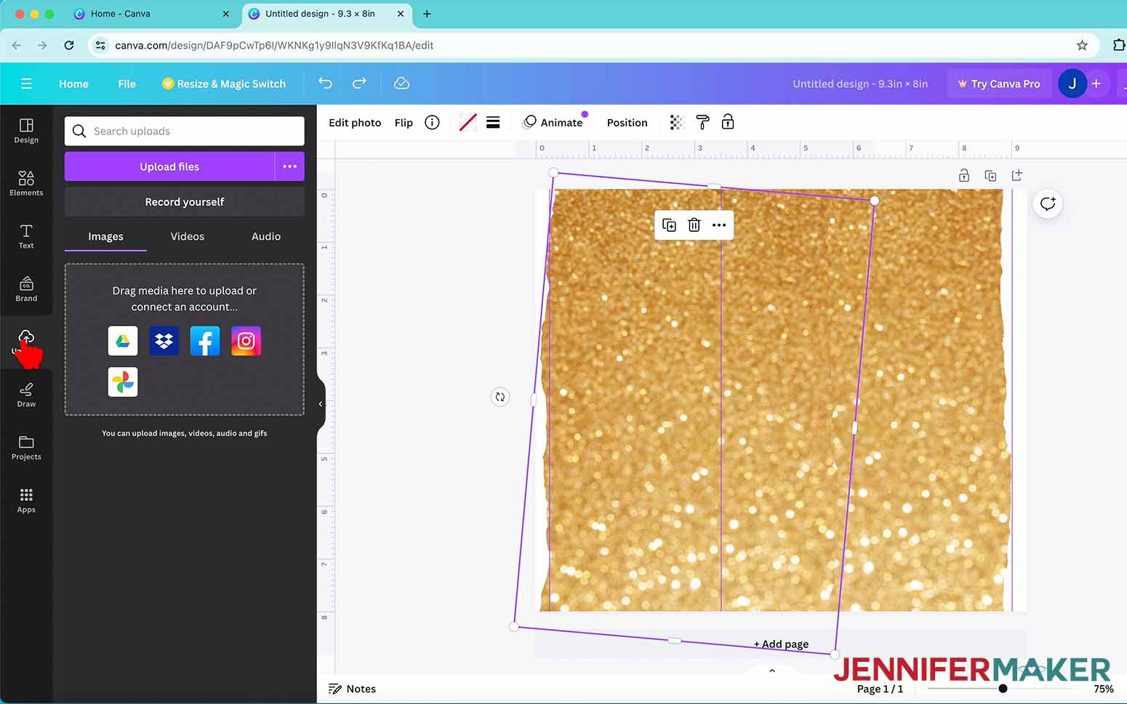
Task: Duplicate page icon above canvas
Action: (990, 175)
